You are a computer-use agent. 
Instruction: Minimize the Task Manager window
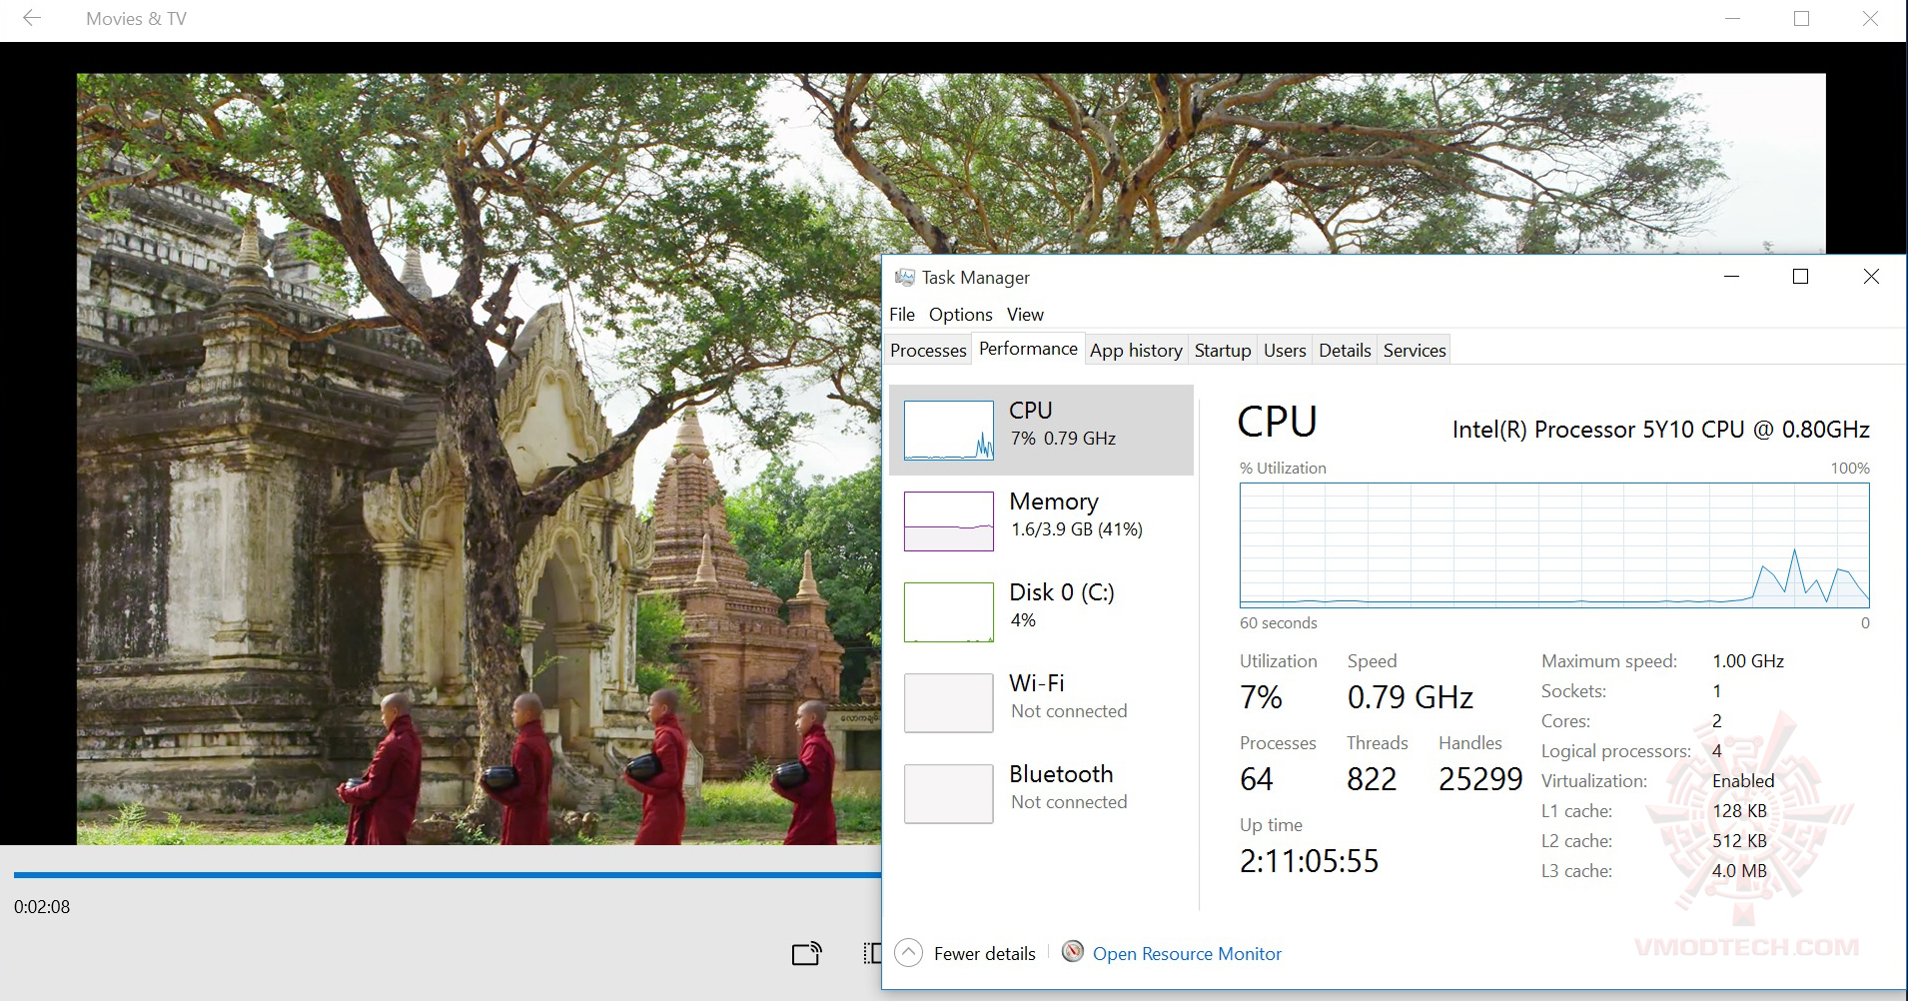point(1732,277)
